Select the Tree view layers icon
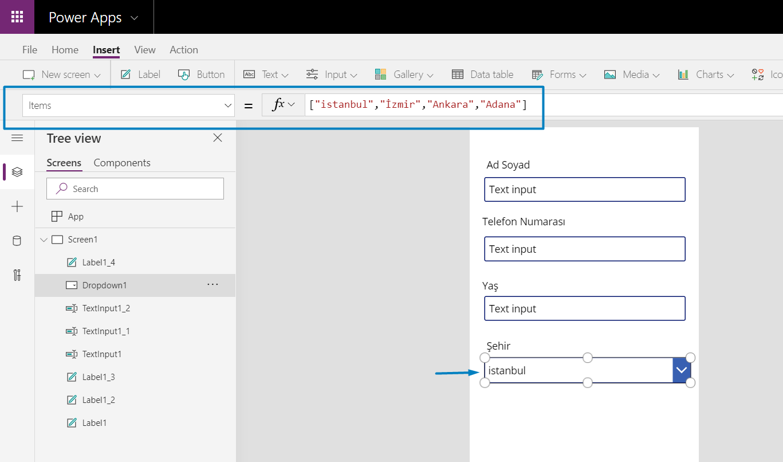This screenshot has width=783, height=462. click(17, 171)
